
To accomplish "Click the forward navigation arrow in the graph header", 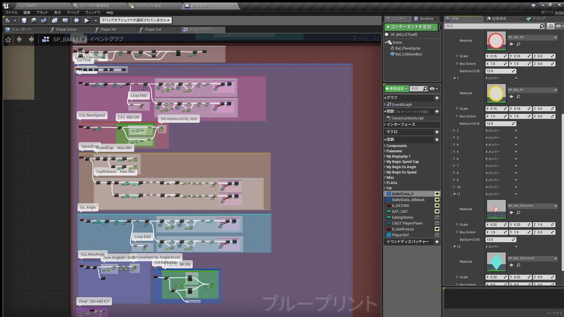I will pyautogui.click(x=30, y=39).
